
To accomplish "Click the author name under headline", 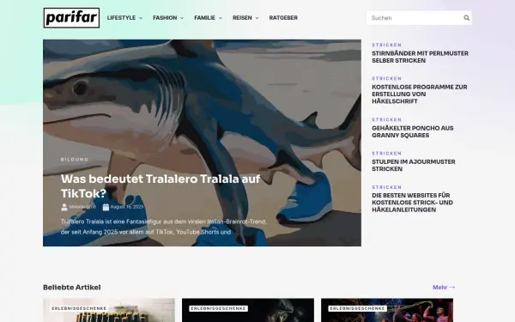I will coord(82,207).
